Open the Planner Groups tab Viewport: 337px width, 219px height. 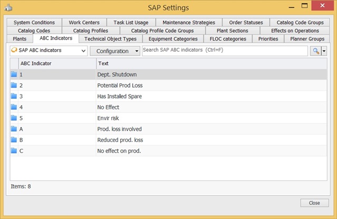coord(307,39)
